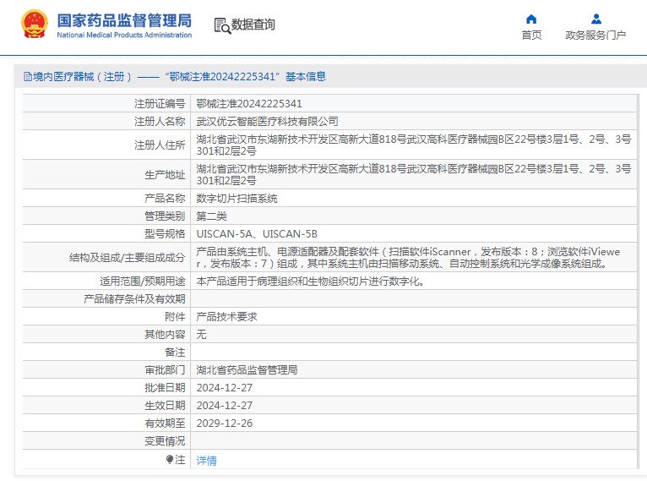The image size is (647, 481).
Task: Open the 数据查询 search icon
Action: [222, 25]
